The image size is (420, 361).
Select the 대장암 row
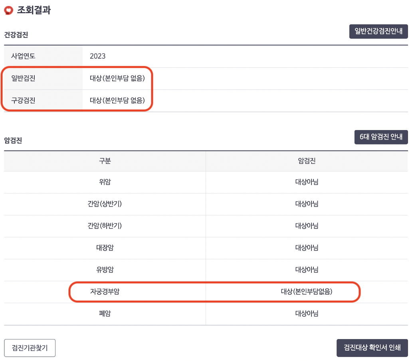(105, 248)
